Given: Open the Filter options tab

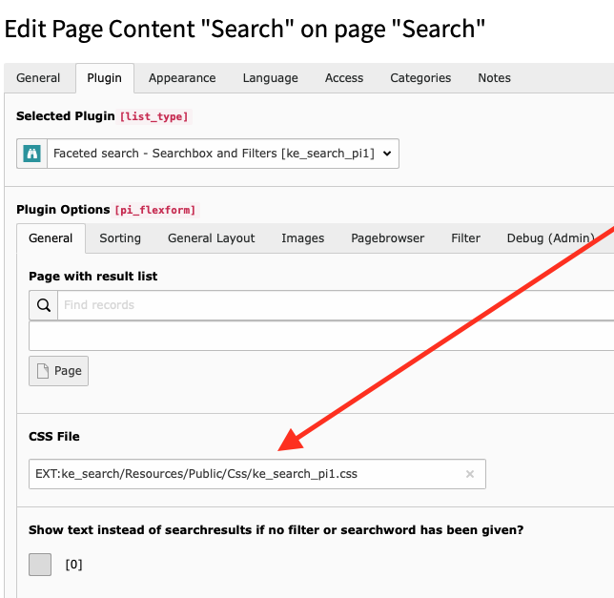Looking at the screenshot, I should [466, 238].
